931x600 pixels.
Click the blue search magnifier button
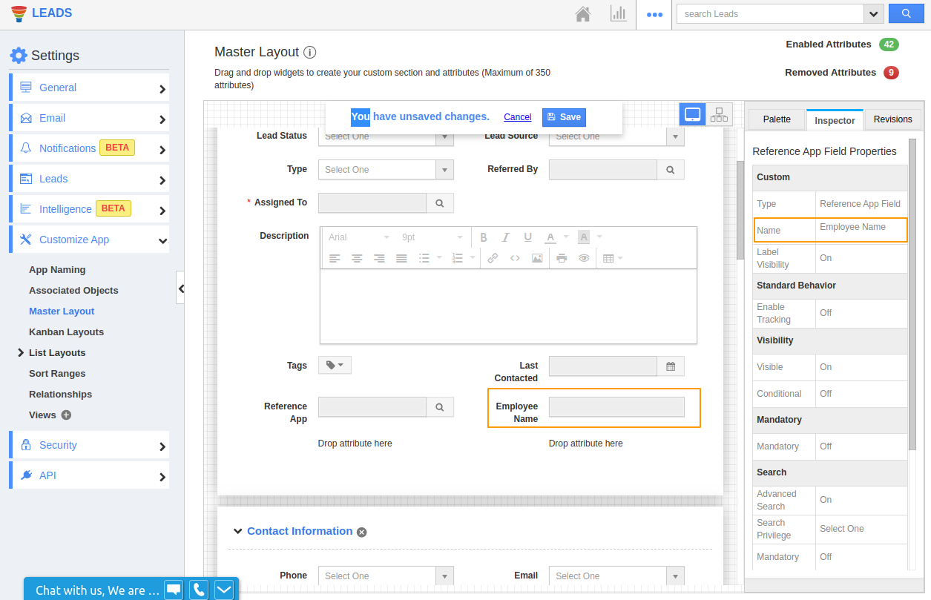(905, 13)
